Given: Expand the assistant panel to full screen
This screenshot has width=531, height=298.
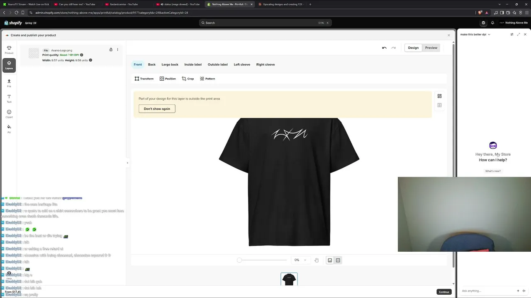Looking at the screenshot, I should click(x=519, y=34).
